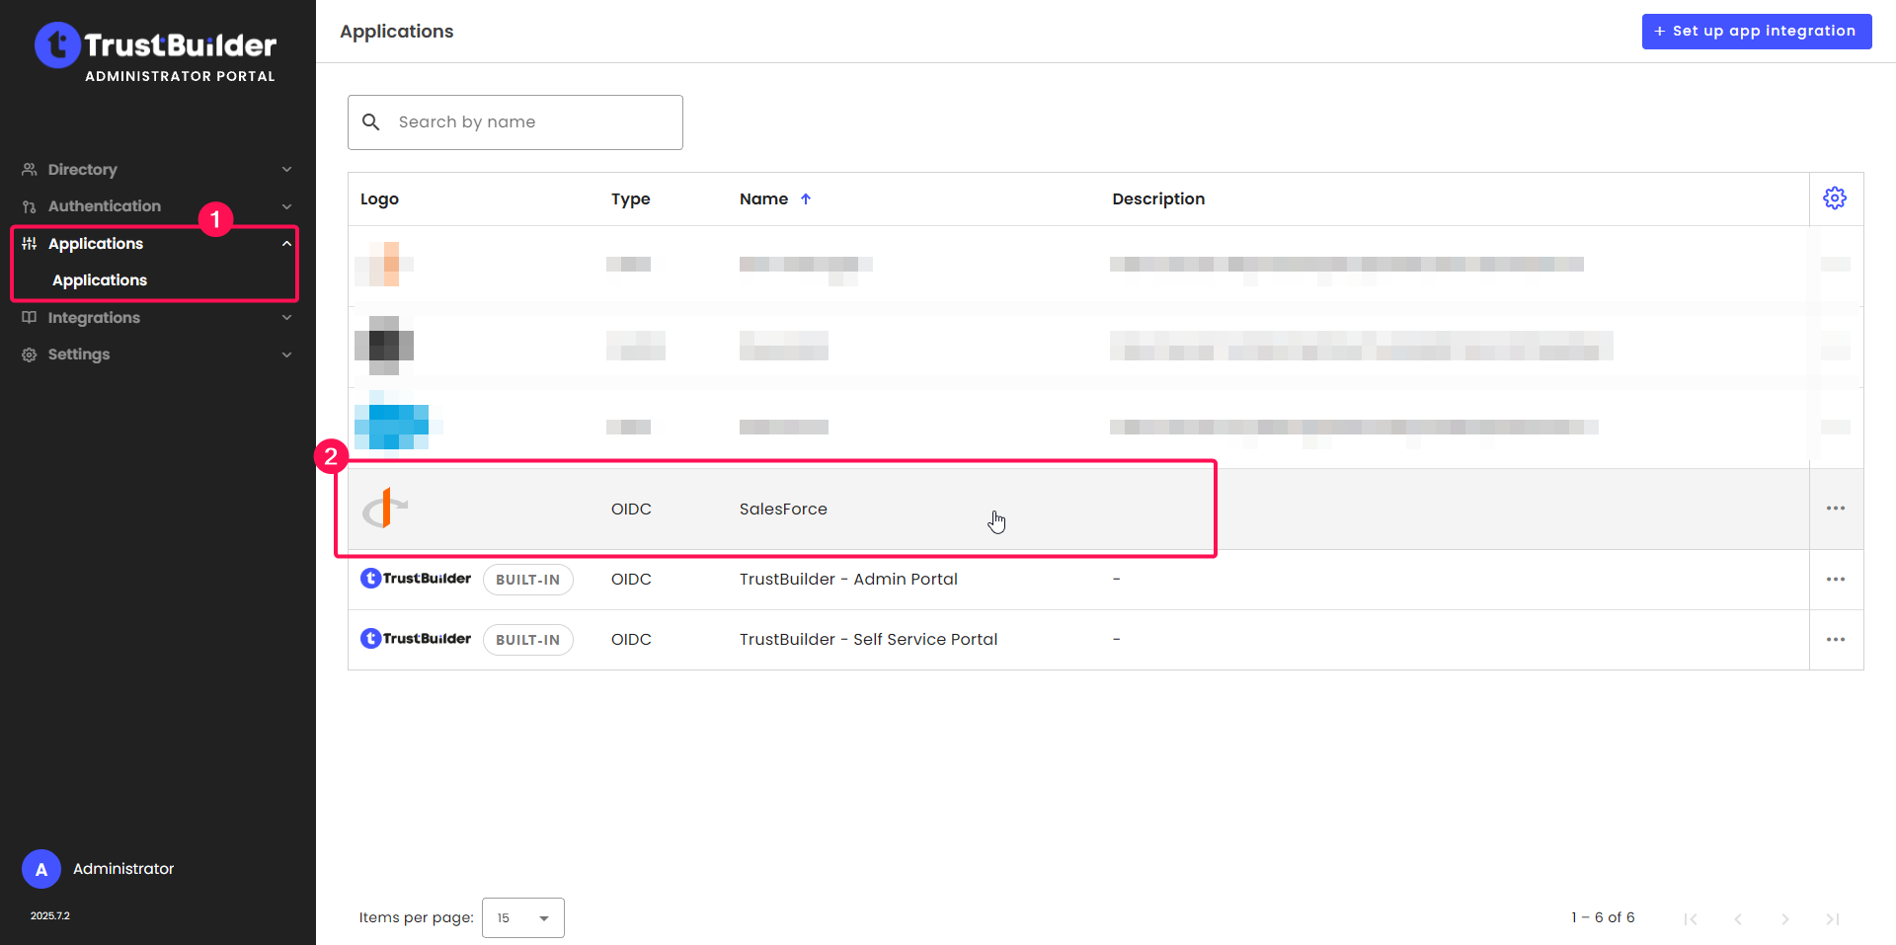Click the search magnifier icon
Image resolution: width=1896 pixels, height=945 pixels.
coord(371,122)
